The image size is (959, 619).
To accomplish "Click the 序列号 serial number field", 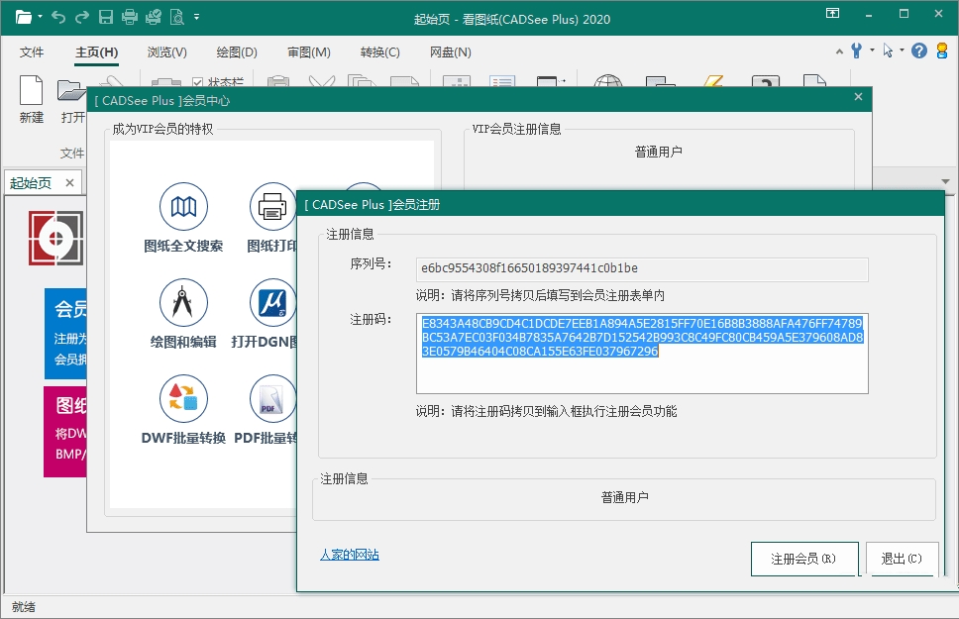I will (x=642, y=269).
